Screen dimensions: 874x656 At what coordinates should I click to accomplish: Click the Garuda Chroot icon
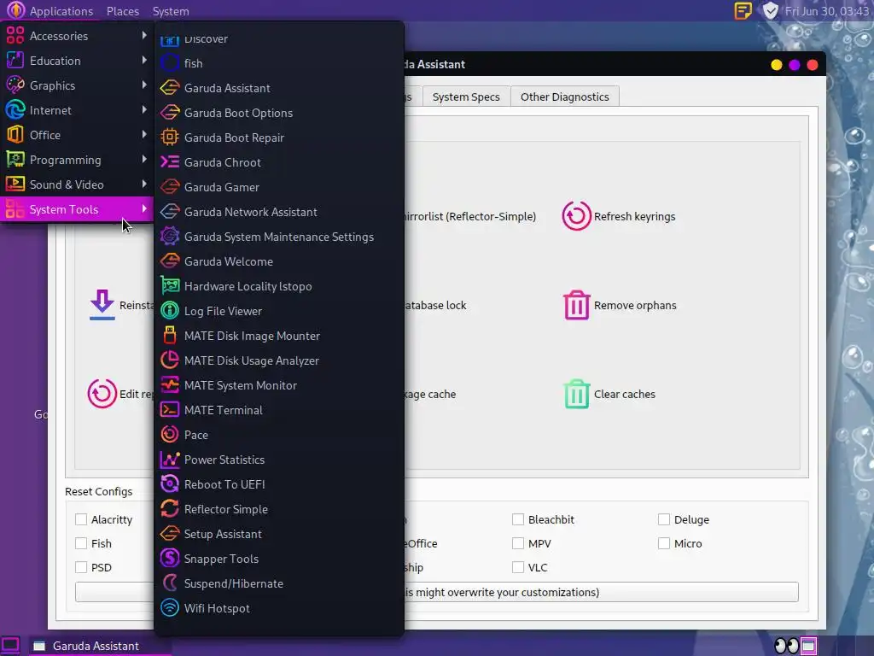(x=170, y=162)
